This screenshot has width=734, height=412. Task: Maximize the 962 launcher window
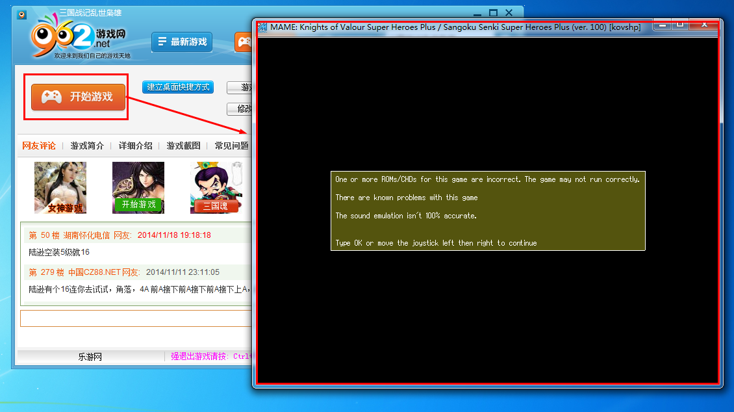coord(494,13)
